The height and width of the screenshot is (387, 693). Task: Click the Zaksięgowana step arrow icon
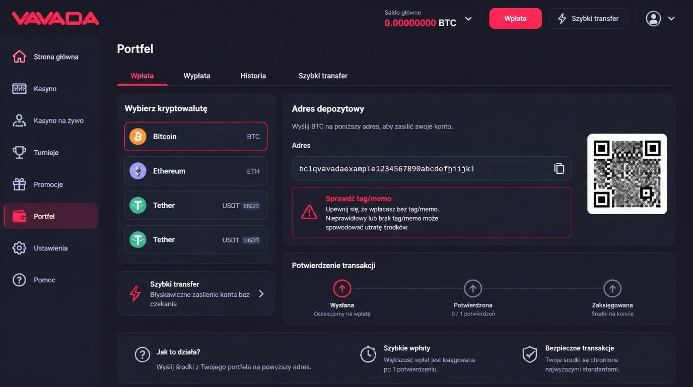point(612,289)
